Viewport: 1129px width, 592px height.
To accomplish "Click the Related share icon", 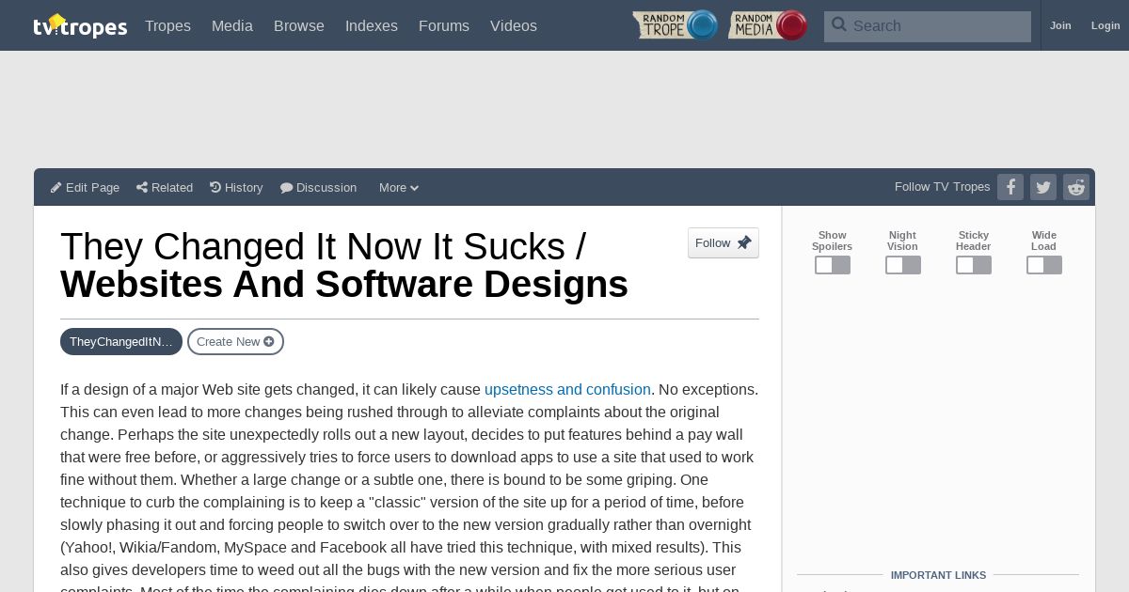I will (x=142, y=187).
